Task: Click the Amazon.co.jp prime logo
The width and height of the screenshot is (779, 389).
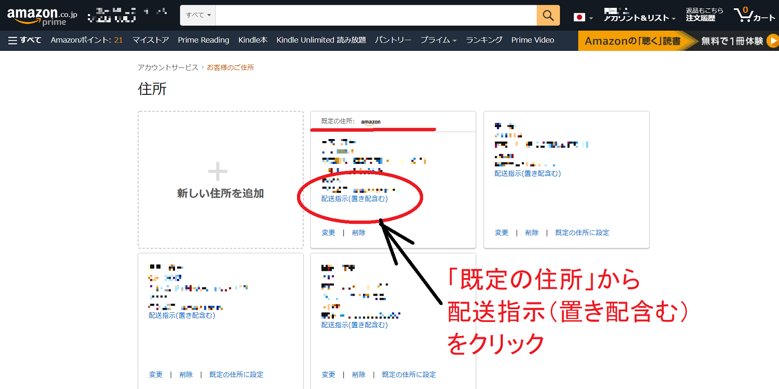Action: pos(42,16)
